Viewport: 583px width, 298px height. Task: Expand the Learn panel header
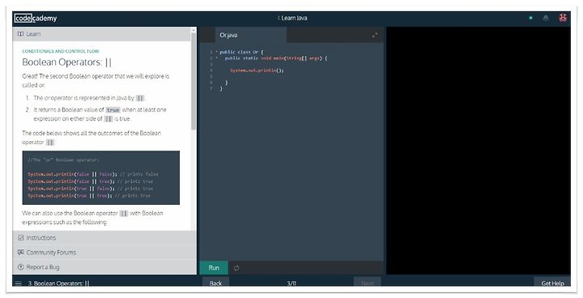[102, 34]
